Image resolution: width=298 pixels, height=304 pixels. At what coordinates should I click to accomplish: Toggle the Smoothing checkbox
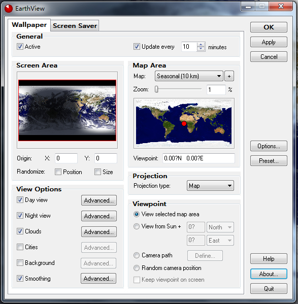pyautogui.click(x=20, y=279)
